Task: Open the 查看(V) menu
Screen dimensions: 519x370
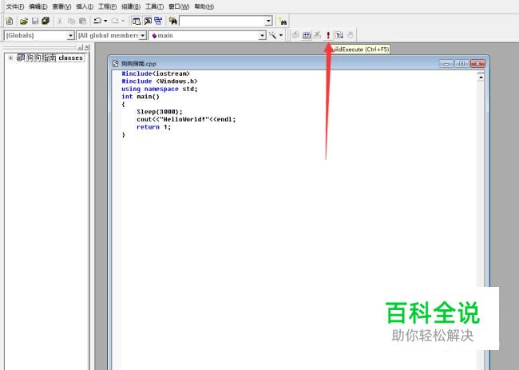Action: pyautogui.click(x=61, y=6)
